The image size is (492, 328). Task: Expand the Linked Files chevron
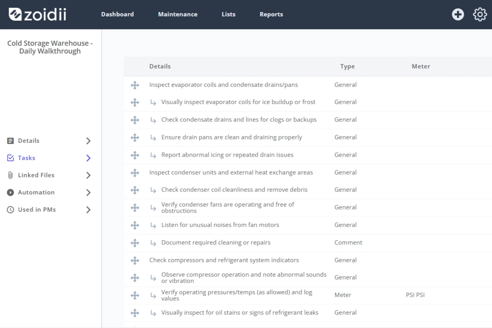(88, 175)
